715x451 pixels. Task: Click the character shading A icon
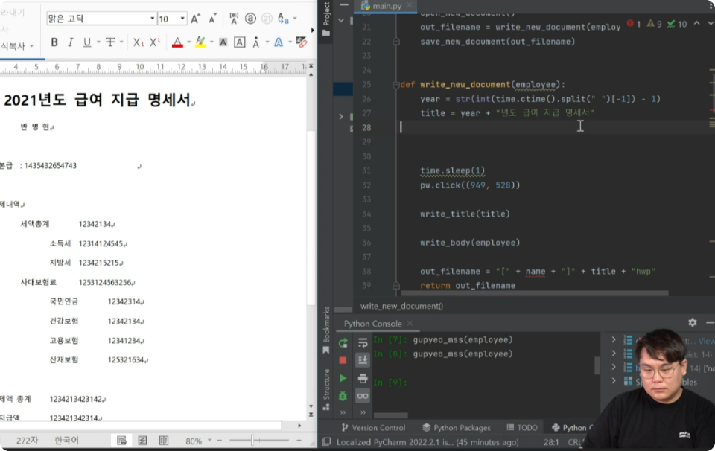click(x=223, y=42)
